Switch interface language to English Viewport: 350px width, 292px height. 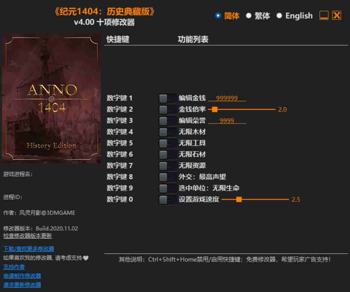(280, 16)
